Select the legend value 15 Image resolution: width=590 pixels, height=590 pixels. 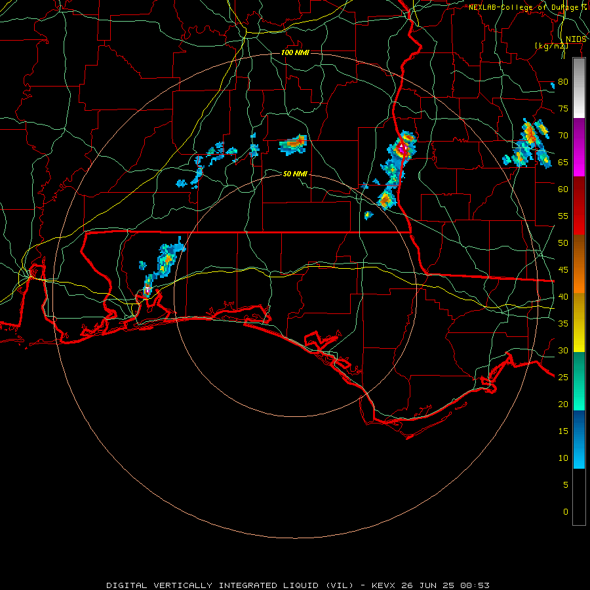(x=563, y=431)
